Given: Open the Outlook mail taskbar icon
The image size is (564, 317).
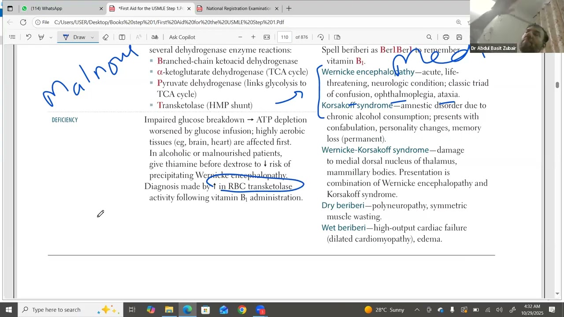Looking at the screenshot, I should (x=224, y=310).
